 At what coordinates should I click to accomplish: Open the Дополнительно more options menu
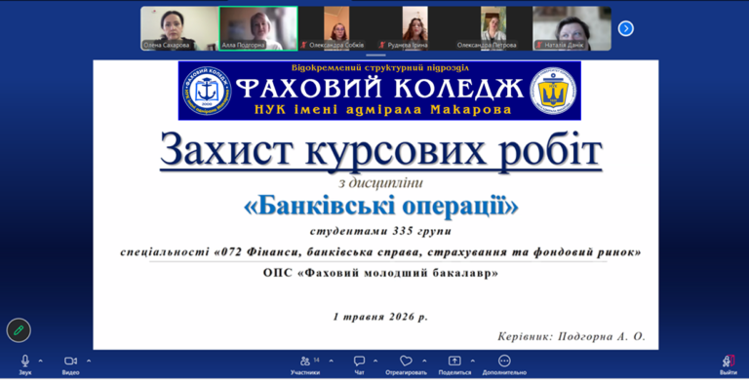click(504, 364)
